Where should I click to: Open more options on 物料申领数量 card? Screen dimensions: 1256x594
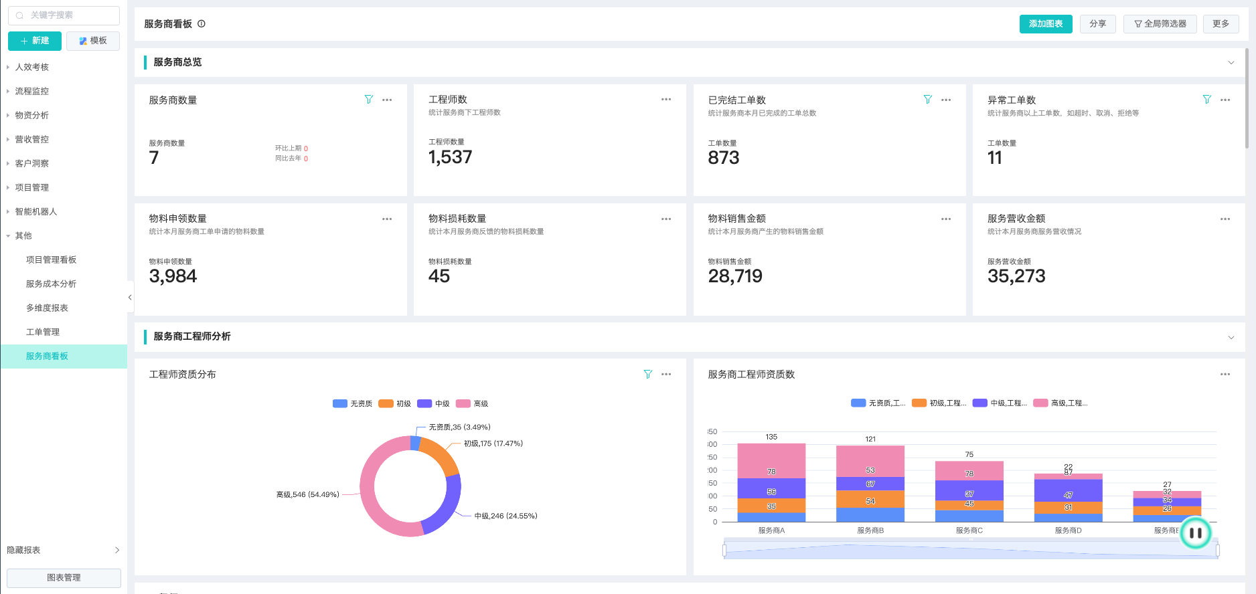point(387,219)
